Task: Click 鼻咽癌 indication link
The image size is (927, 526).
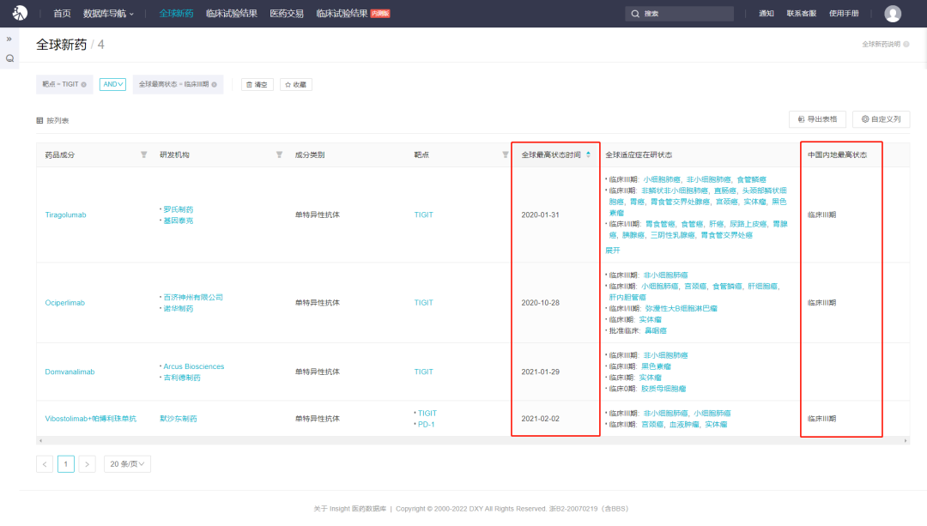Action: 655,331
